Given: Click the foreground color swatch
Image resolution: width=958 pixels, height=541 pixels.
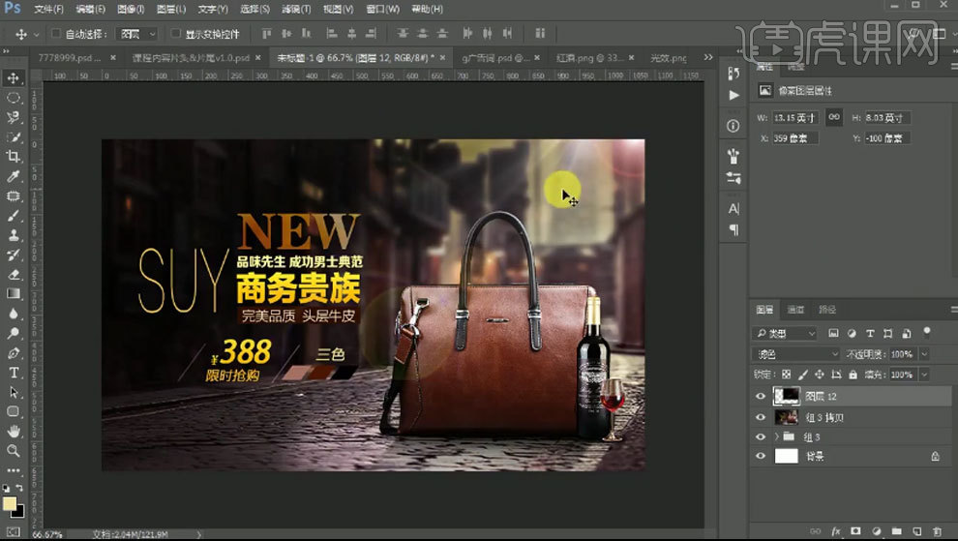Looking at the screenshot, I should [x=10, y=503].
